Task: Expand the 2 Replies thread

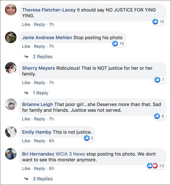Action: 43,57
